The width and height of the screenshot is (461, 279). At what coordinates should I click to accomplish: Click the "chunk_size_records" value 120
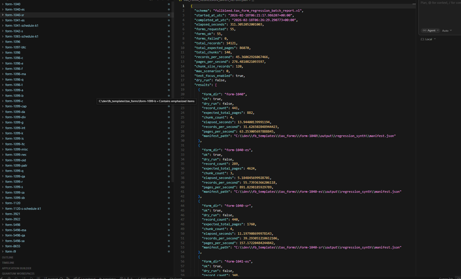click(238, 66)
